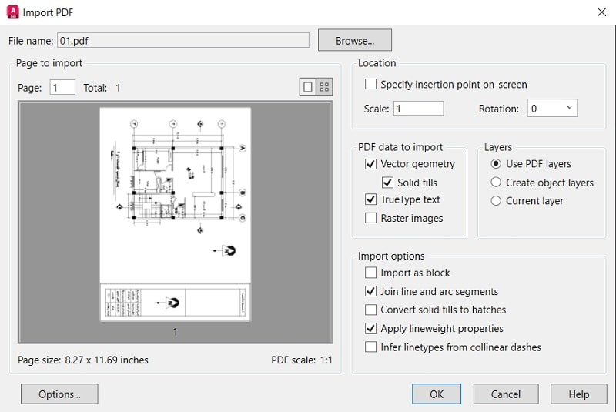
Task: Toggle TrueType text checkbox
Action: pos(371,199)
